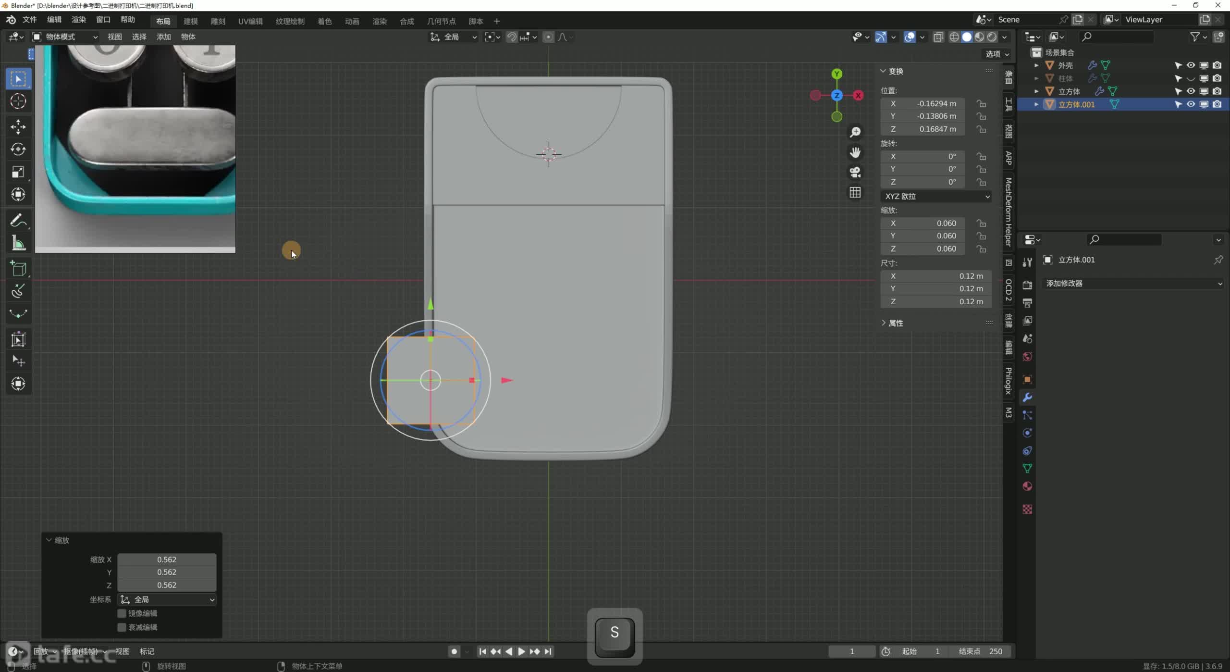
Task: Click the 位置 X input field
Action: click(922, 103)
